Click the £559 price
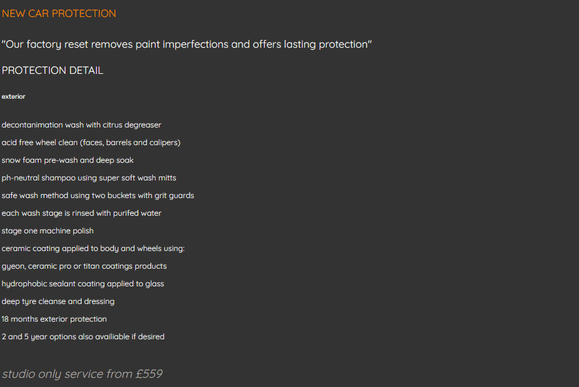The height and width of the screenshot is (387, 579). (149, 374)
